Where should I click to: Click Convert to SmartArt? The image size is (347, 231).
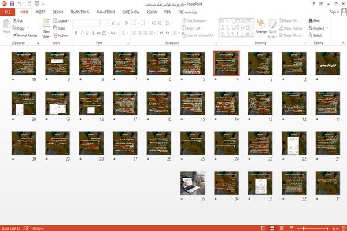click(198, 35)
